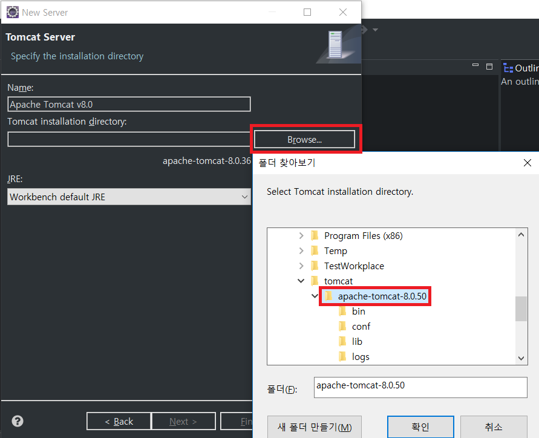Click the New Server window icon
The image size is (539, 438).
13,12
